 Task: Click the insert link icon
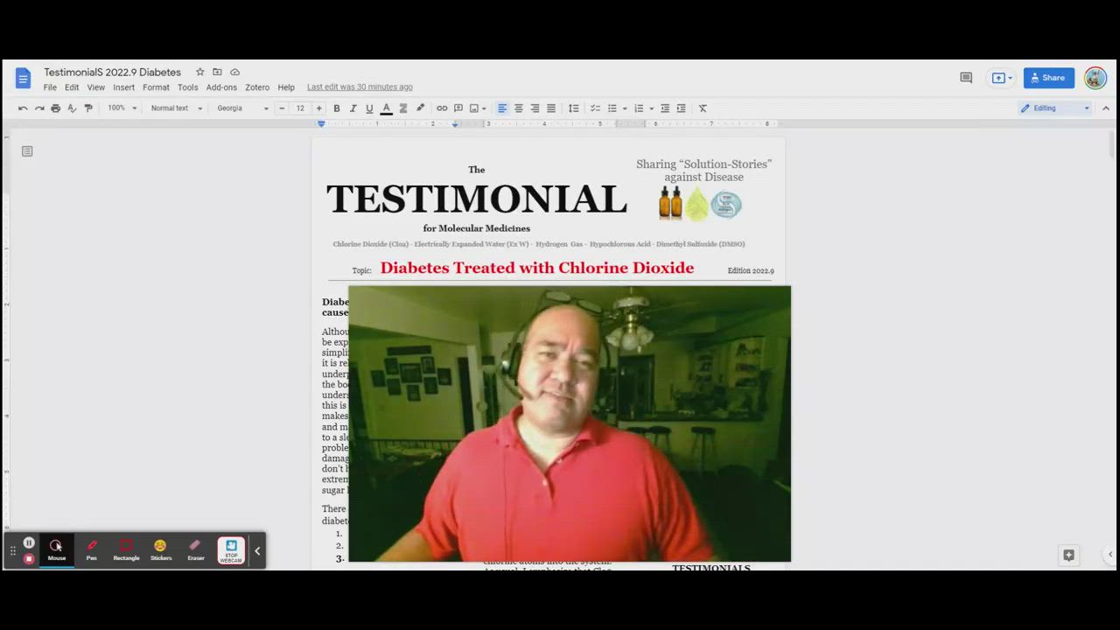(x=442, y=108)
